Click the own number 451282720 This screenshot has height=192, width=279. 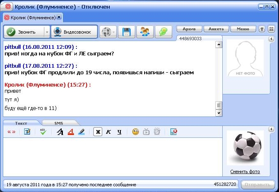pos(225,184)
